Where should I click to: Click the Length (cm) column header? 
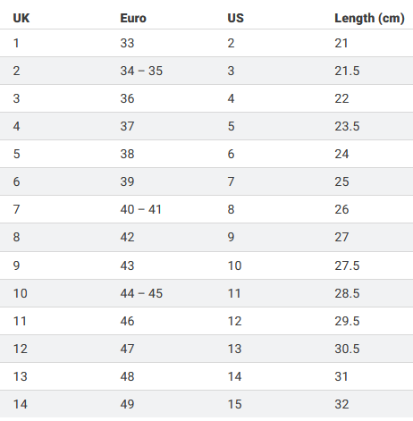pos(369,18)
